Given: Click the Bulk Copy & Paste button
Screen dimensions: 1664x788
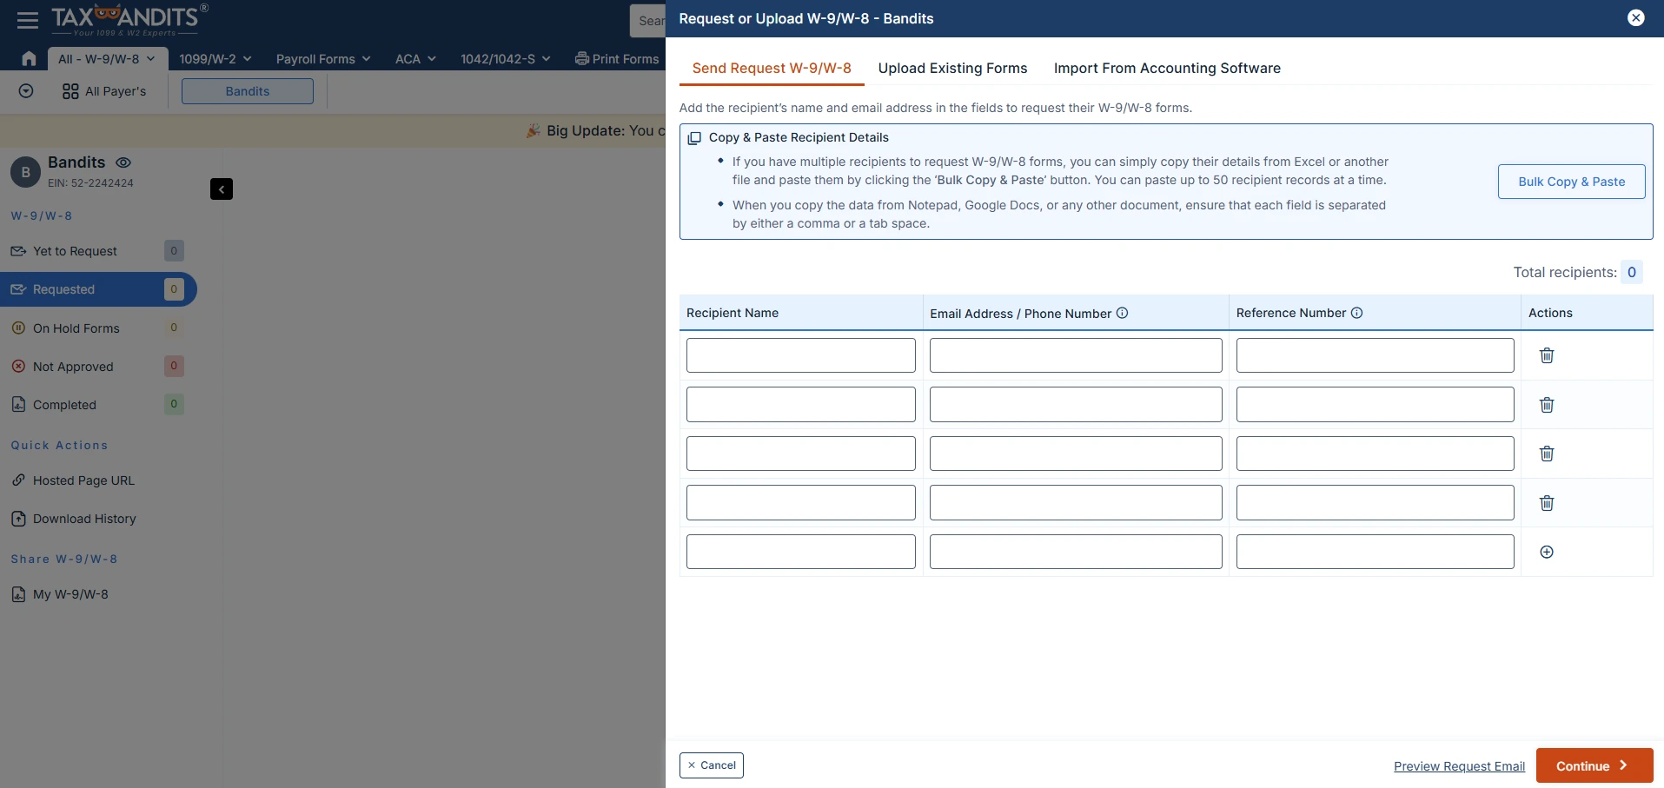Looking at the screenshot, I should click(1570, 182).
